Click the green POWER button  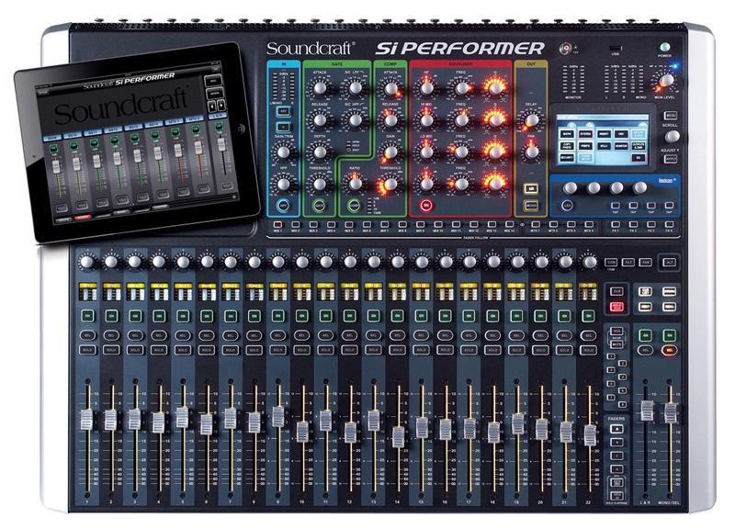pos(664,47)
